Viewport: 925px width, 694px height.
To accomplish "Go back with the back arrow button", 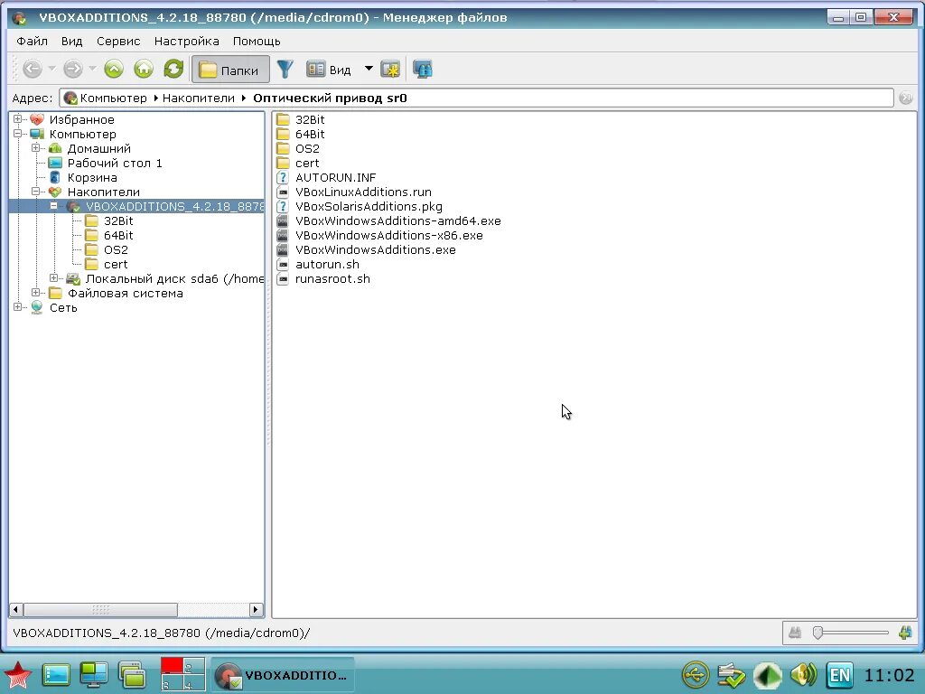I will click(33, 69).
